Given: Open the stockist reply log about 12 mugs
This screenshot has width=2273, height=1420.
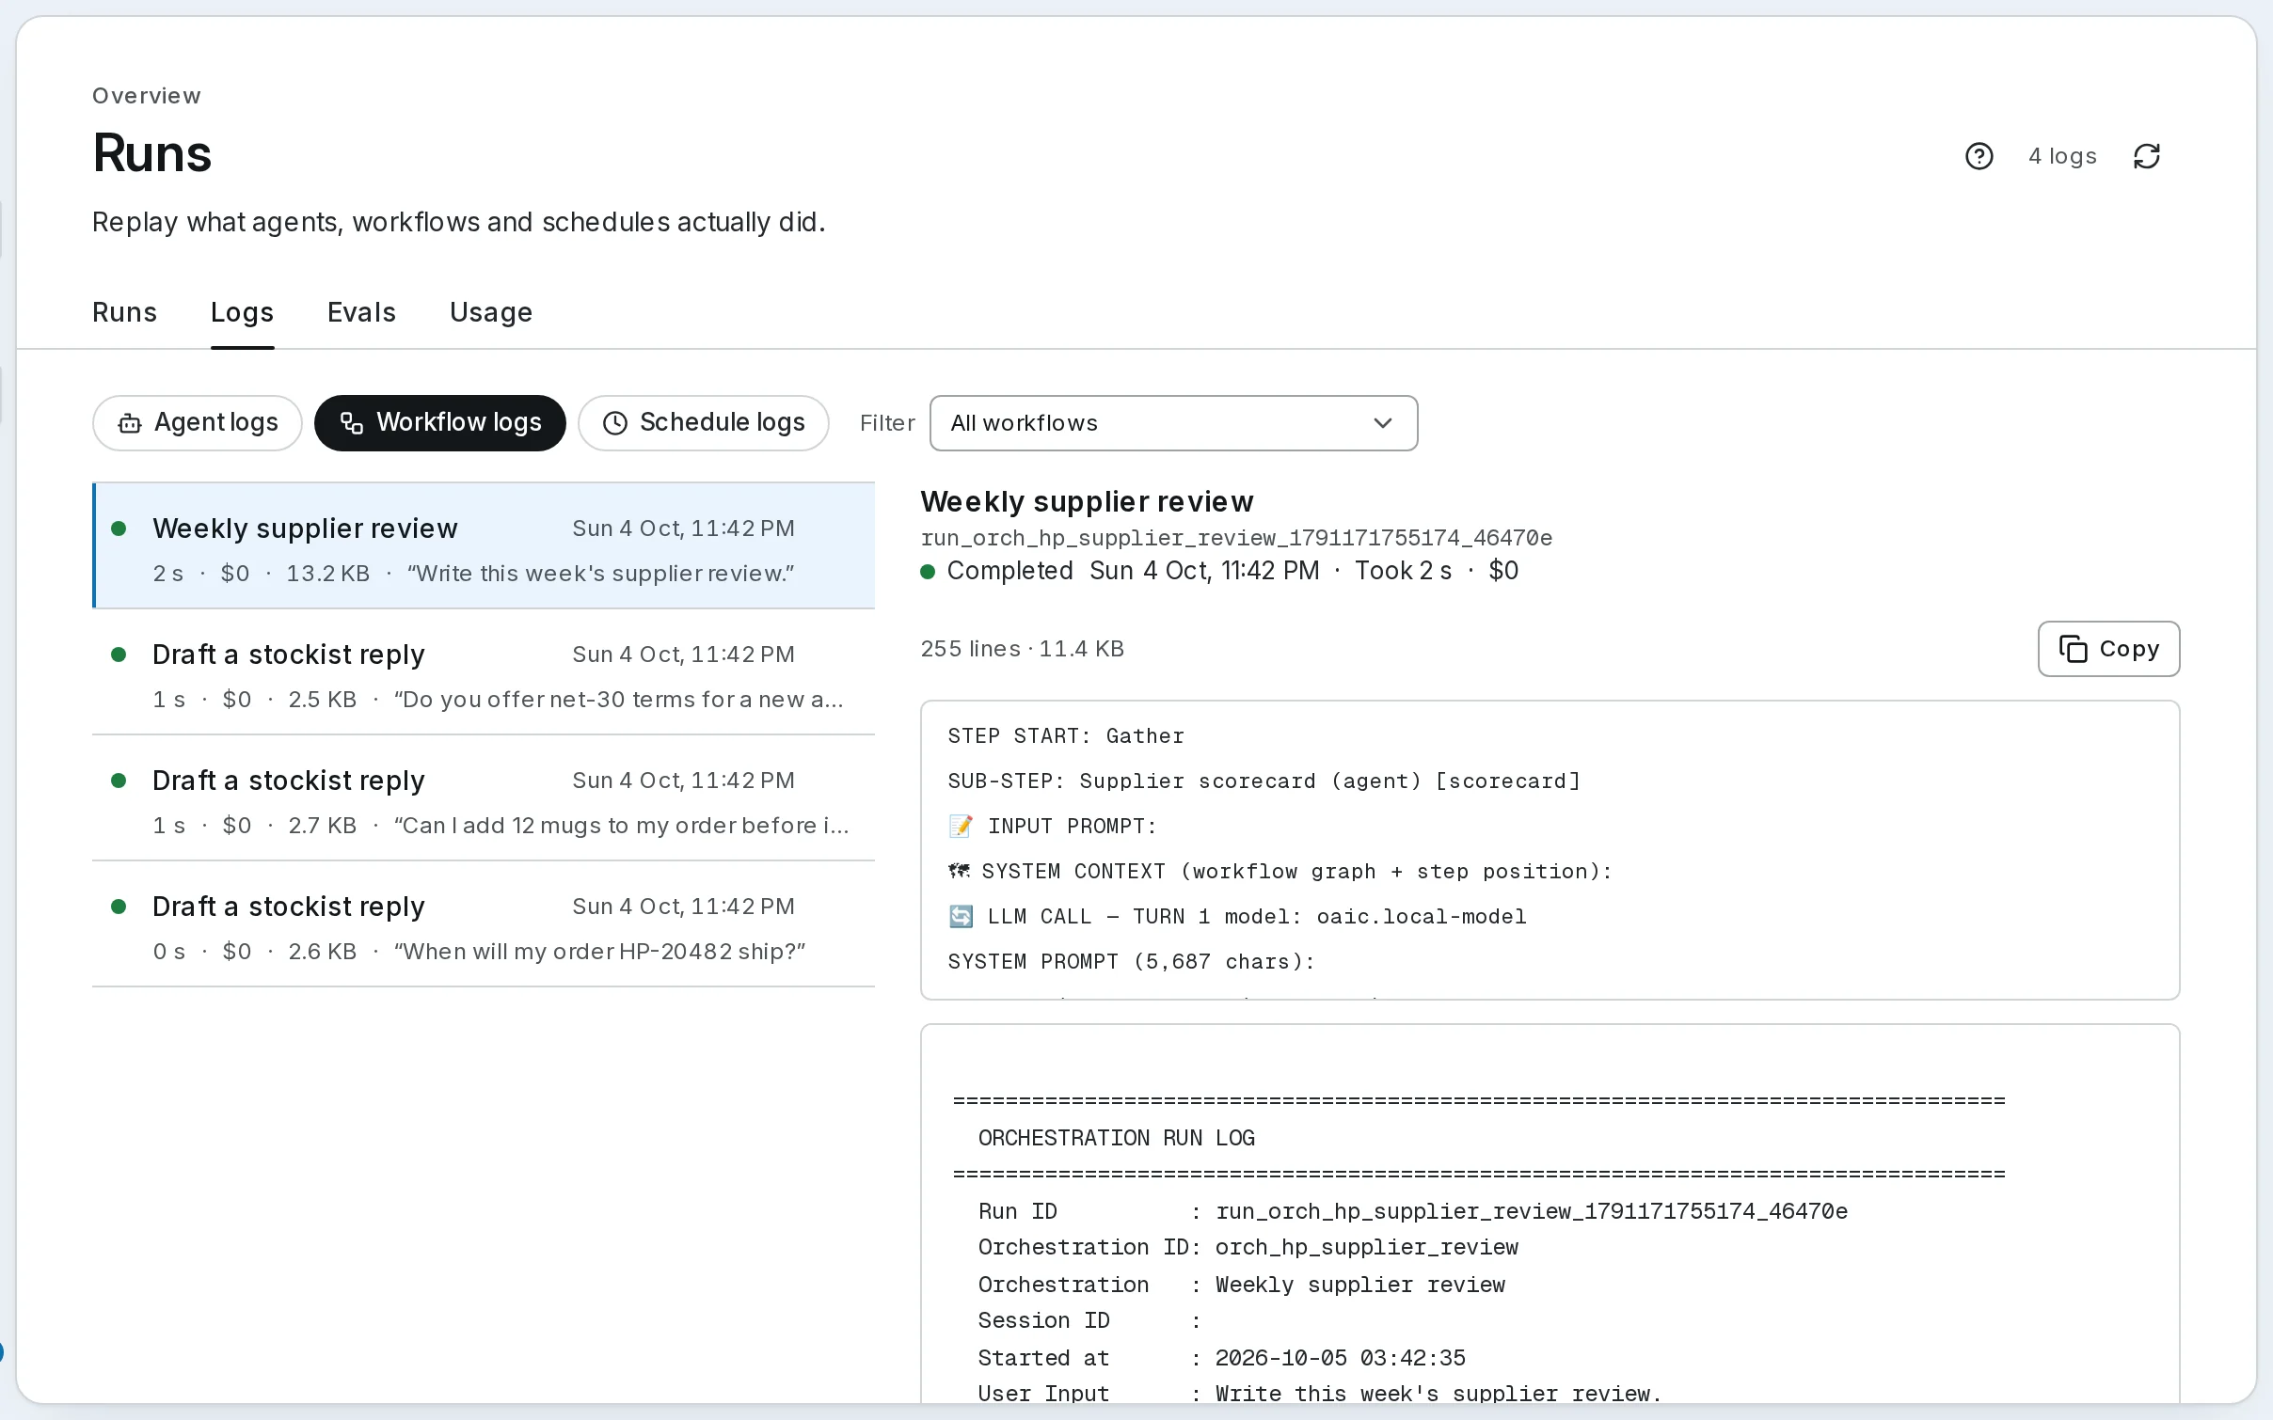Looking at the screenshot, I should pyautogui.click(x=484, y=798).
